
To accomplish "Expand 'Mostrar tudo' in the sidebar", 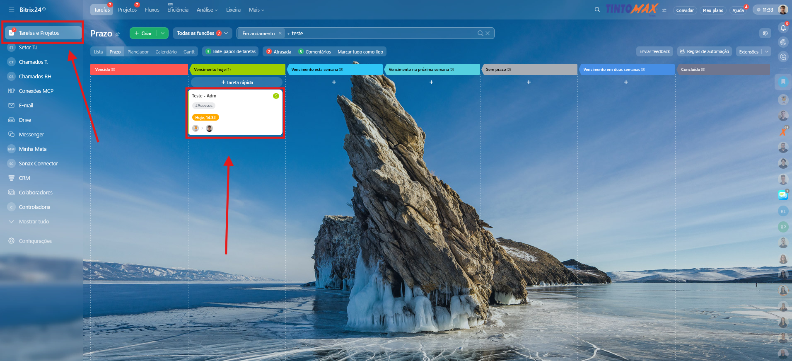I will [x=34, y=221].
